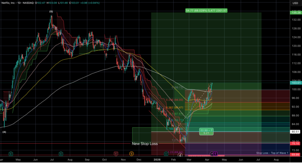The height and width of the screenshot is (163, 302).
Task: Select the circled 4 wave label near February
Action: pyautogui.click(x=180, y=155)
